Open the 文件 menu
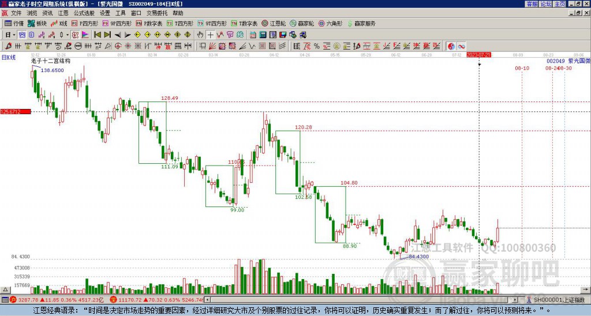 (16, 13)
